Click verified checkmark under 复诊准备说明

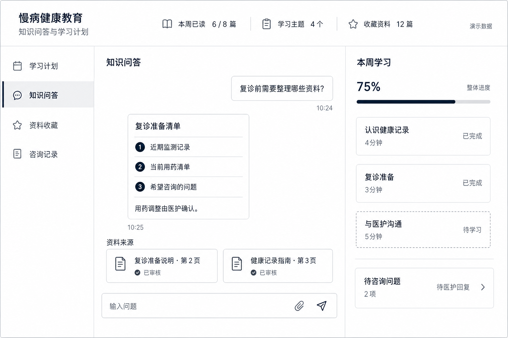pyautogui.click(x=138, y=273)
